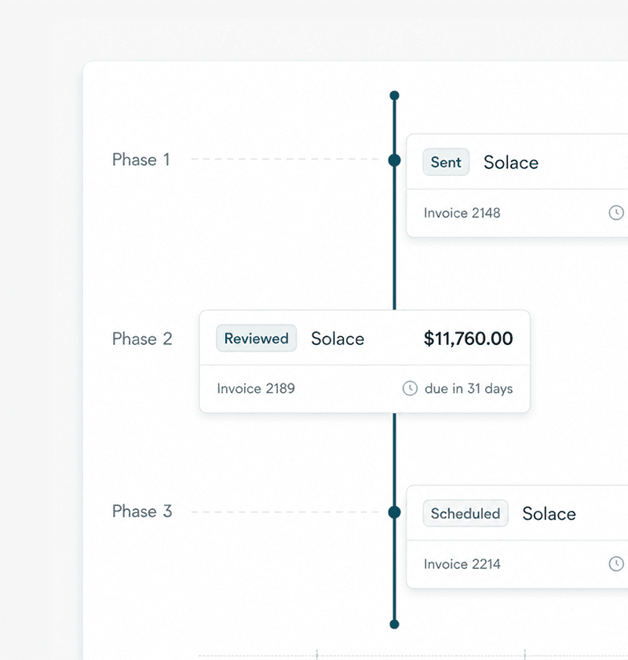Click the due in 31 days text
Screen dimensions: 628x660
tap(469, 388)
